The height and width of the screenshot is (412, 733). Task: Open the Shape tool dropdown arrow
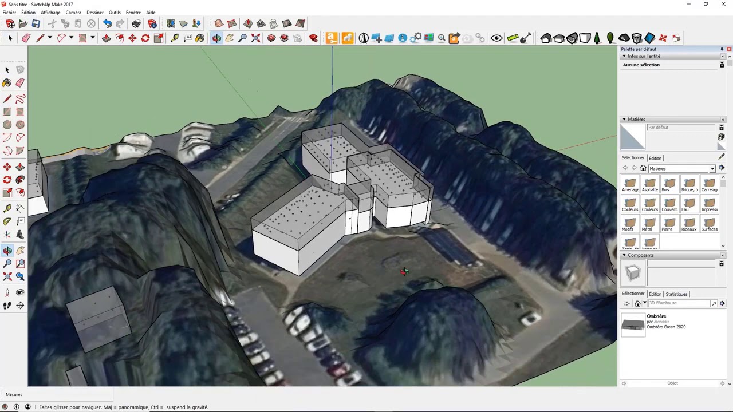[x=92, y=38]
